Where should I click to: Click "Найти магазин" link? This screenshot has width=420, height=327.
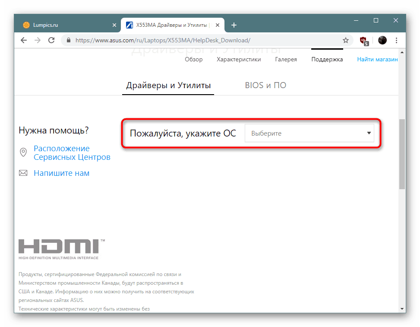[x=377, y=60]
